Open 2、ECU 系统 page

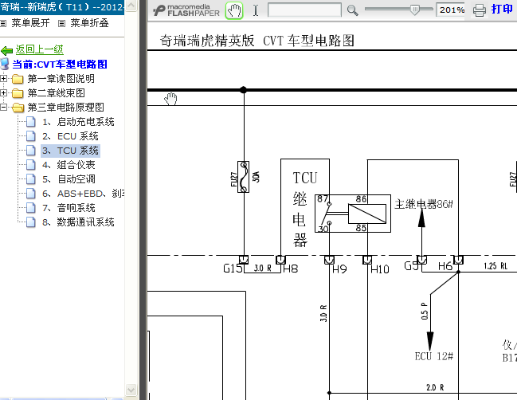point(70,136)
